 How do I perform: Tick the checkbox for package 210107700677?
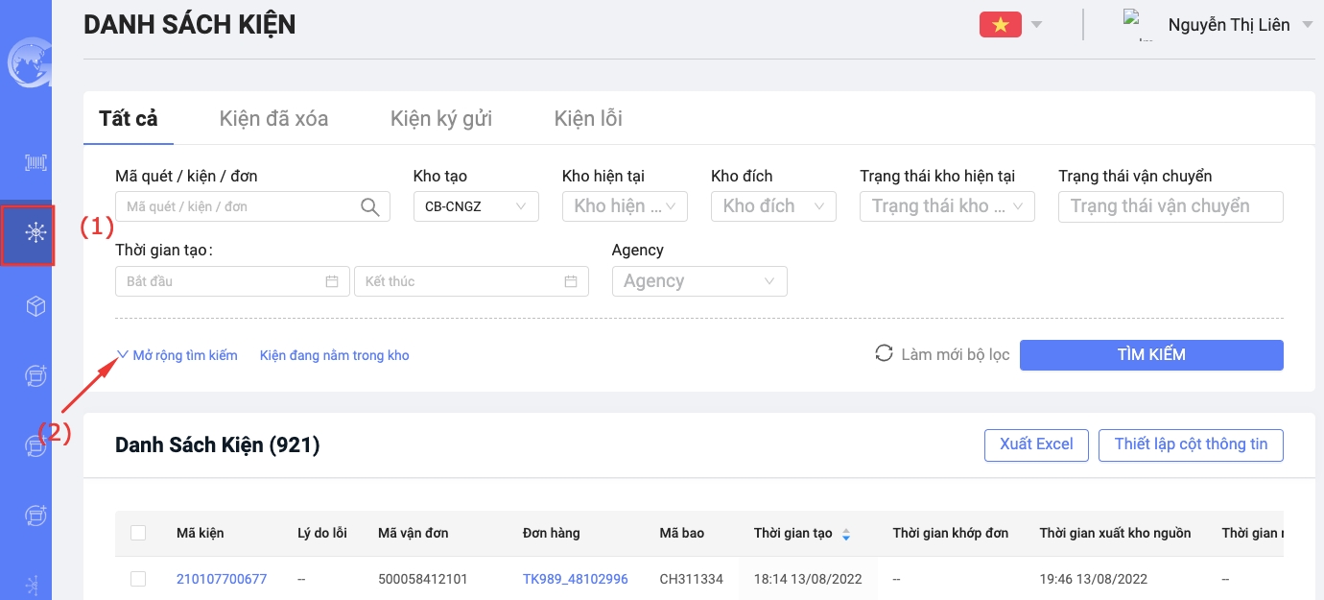[x=138, y=579]
